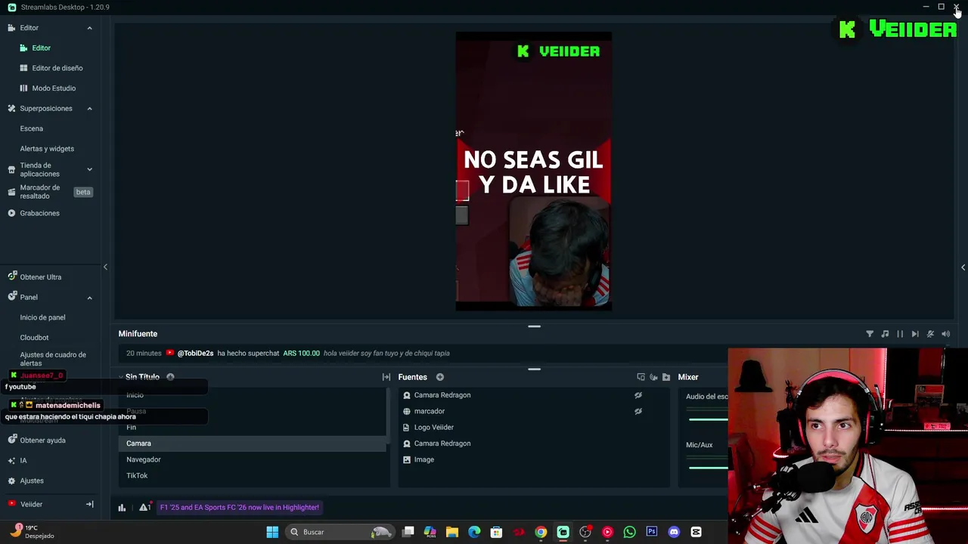The width and height of the screenshot is (968, 544).
Task: Toggle visibility of first Camara Redragon source
Action: point(638,395)
